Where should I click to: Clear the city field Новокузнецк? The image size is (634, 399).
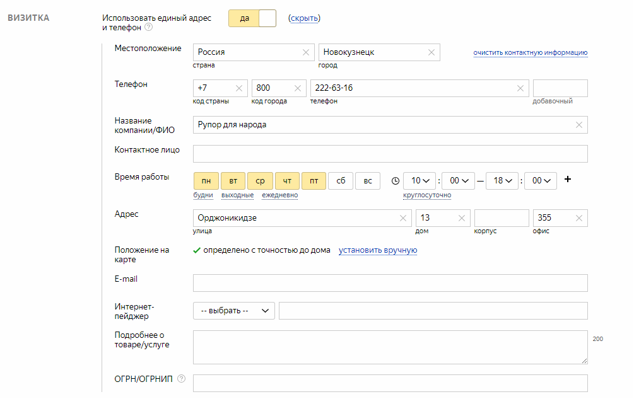coord(431,52)
